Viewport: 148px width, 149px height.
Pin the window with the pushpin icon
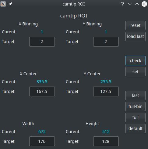coord(10,4)
